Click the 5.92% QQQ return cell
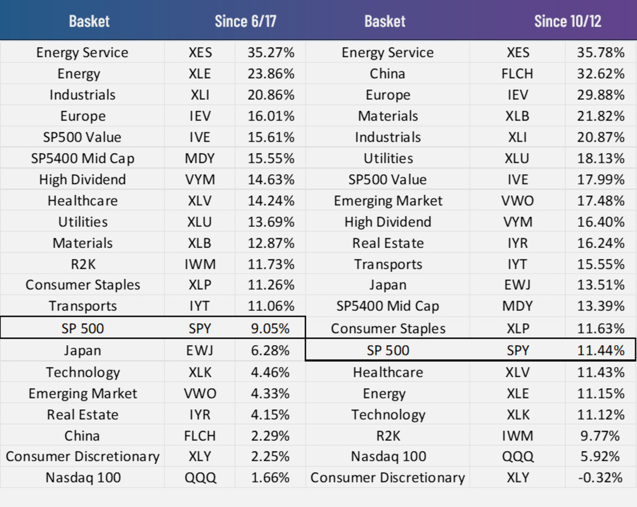The height and width of the screenshot is (507, 637). (x=601, y=457)
